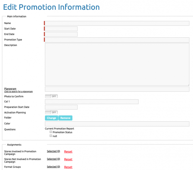The width and height of the screenshot is (193, 170).
Task: Open Selected (0) for Format Groups
Action: click(53, 167)
